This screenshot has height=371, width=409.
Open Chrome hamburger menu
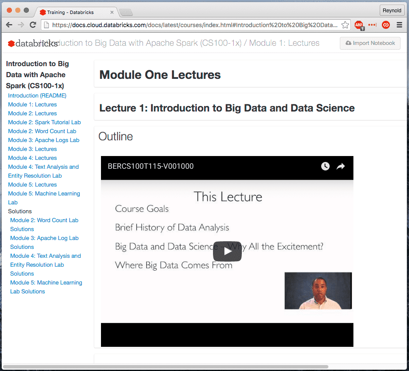399,25
